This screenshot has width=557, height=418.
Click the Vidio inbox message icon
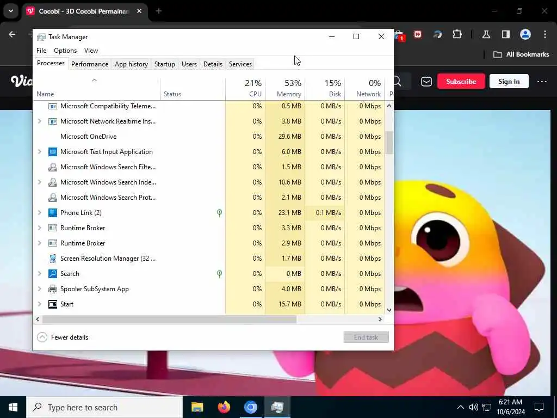tap(426, 82)
